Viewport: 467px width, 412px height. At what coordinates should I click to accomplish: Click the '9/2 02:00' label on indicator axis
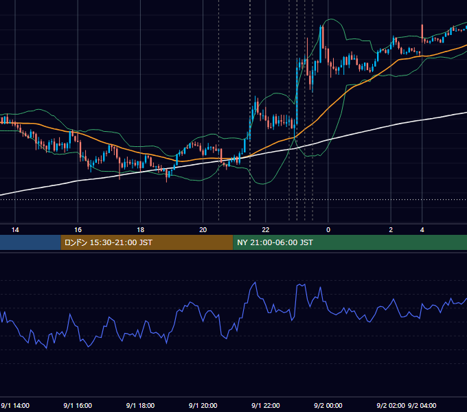click(391, 405)
